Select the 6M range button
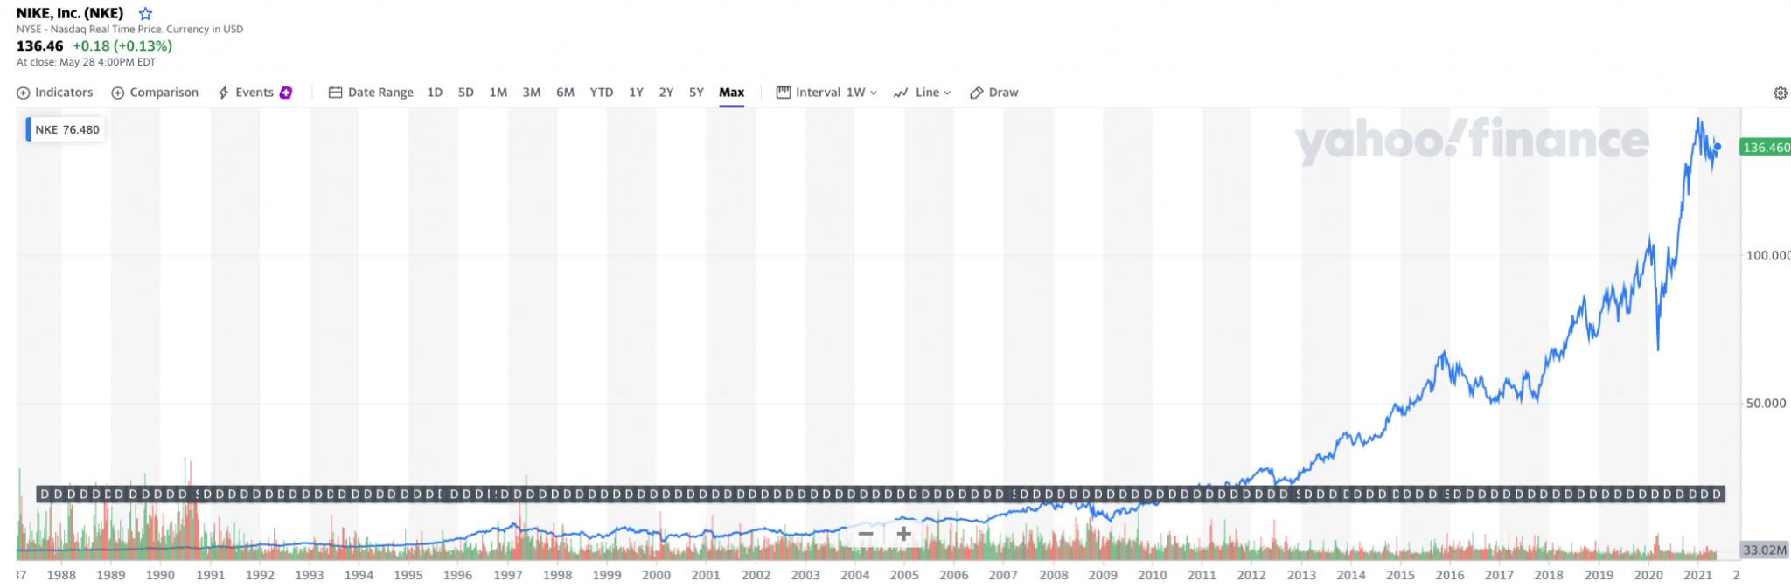 (565, 93)
